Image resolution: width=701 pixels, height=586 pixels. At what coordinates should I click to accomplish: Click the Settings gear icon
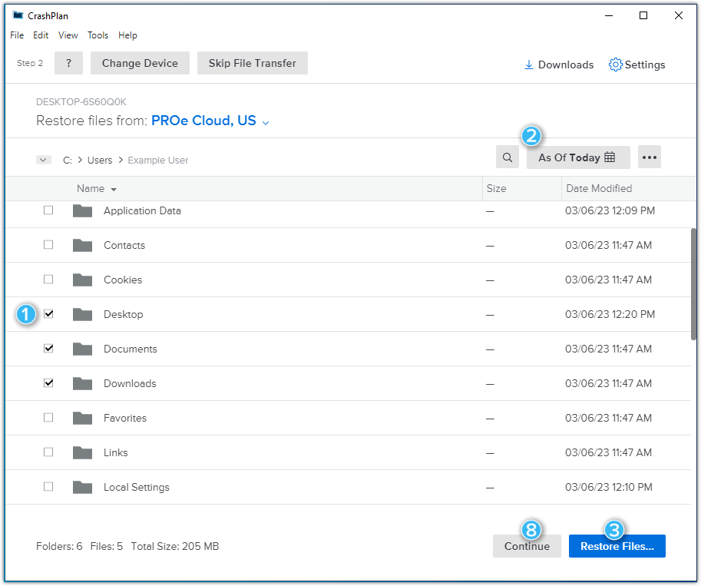tap(615, 65)
